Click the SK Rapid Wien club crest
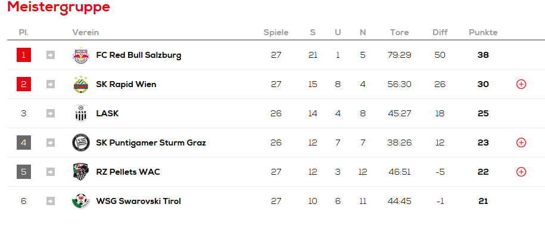545x229 pixels. coord(81,84)
